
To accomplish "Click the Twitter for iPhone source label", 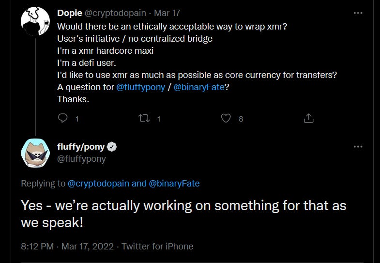I will (157, 246).
